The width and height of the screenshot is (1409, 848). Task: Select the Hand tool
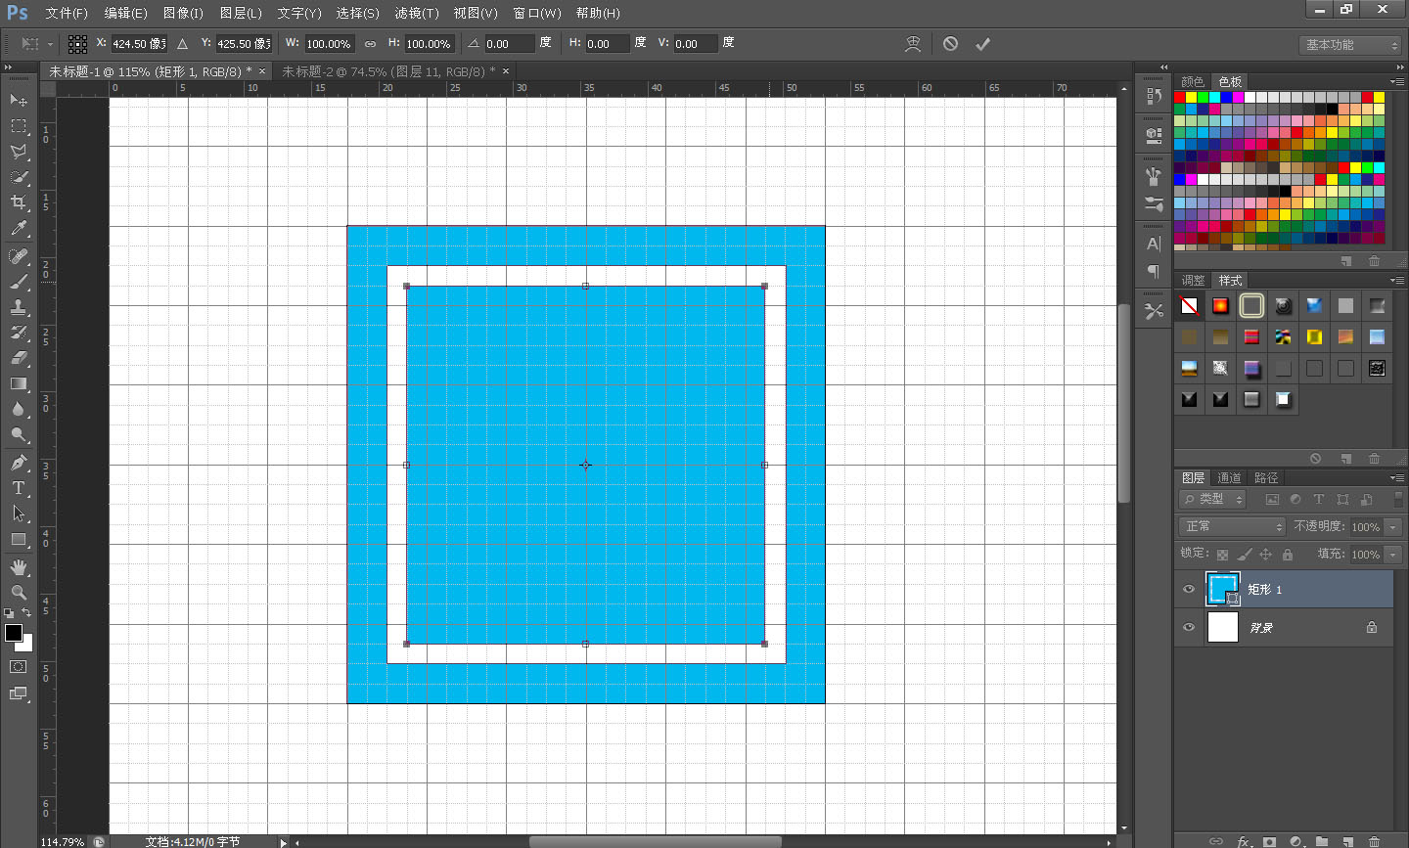[19, 567]
